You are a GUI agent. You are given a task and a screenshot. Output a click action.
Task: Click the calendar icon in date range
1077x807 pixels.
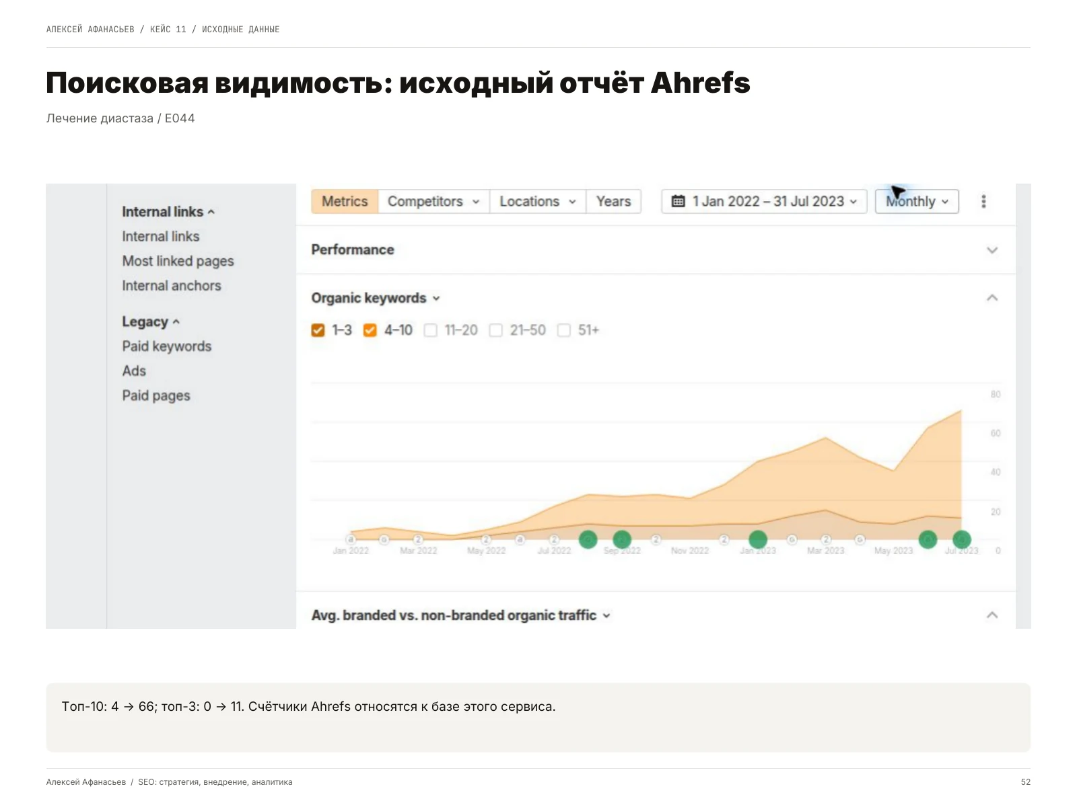click(679, 201)
